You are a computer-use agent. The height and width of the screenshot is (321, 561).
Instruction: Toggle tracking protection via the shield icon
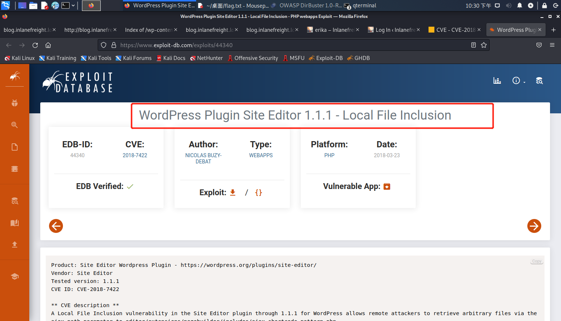click(x=104, y=45)
